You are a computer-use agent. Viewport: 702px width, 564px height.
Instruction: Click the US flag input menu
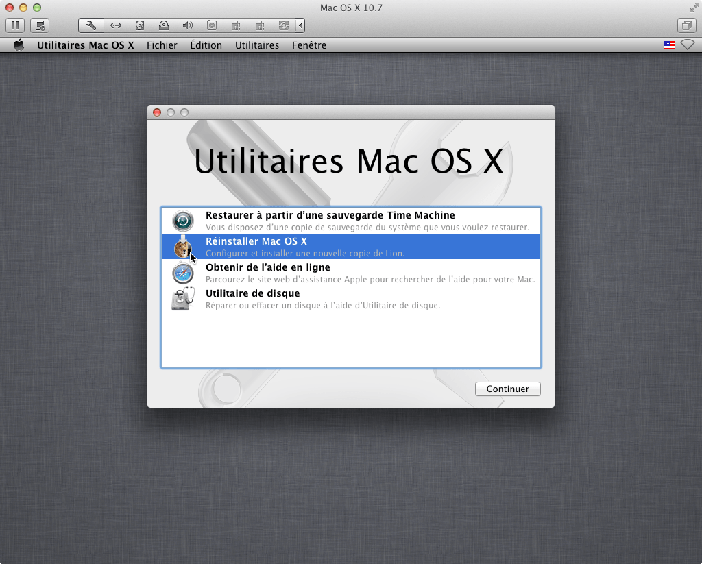tap(670, 45)
